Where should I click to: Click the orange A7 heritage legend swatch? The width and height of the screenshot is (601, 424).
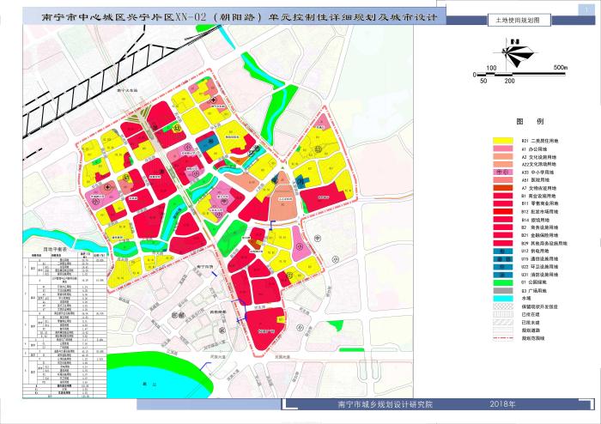[503, 187]
